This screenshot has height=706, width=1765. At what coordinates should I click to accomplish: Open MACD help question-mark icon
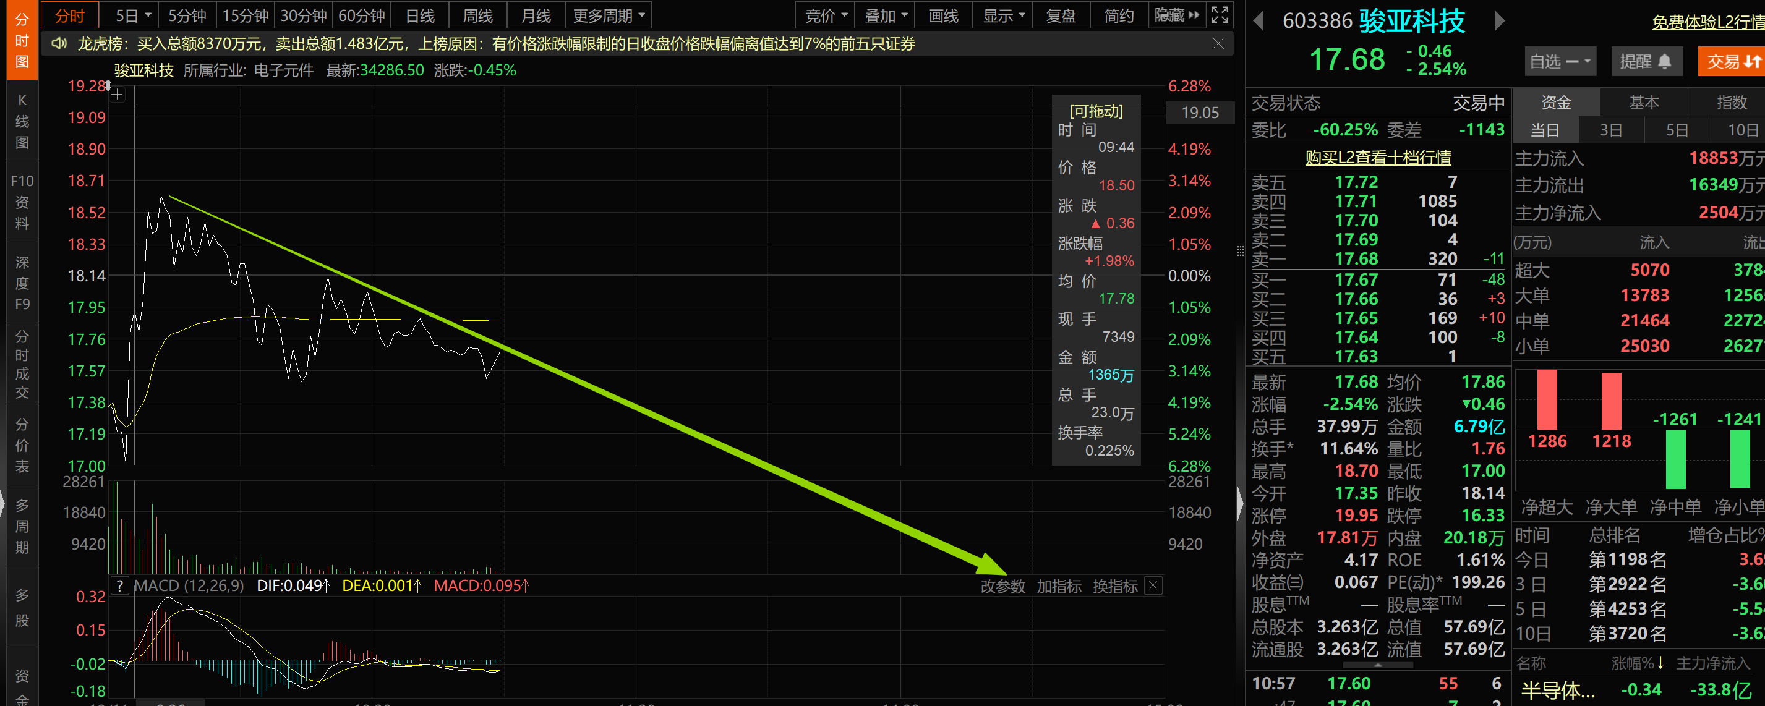point(120,585)
